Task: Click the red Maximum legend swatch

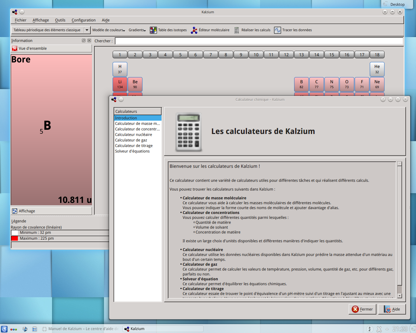Action: (15, 238)
